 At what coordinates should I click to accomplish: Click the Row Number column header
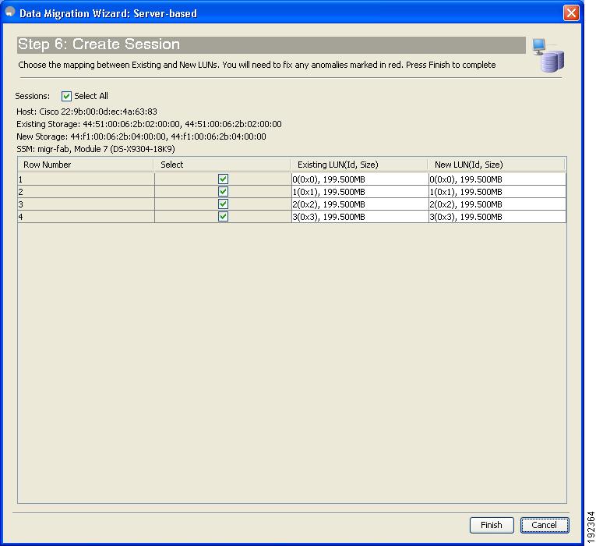[85, 165]
